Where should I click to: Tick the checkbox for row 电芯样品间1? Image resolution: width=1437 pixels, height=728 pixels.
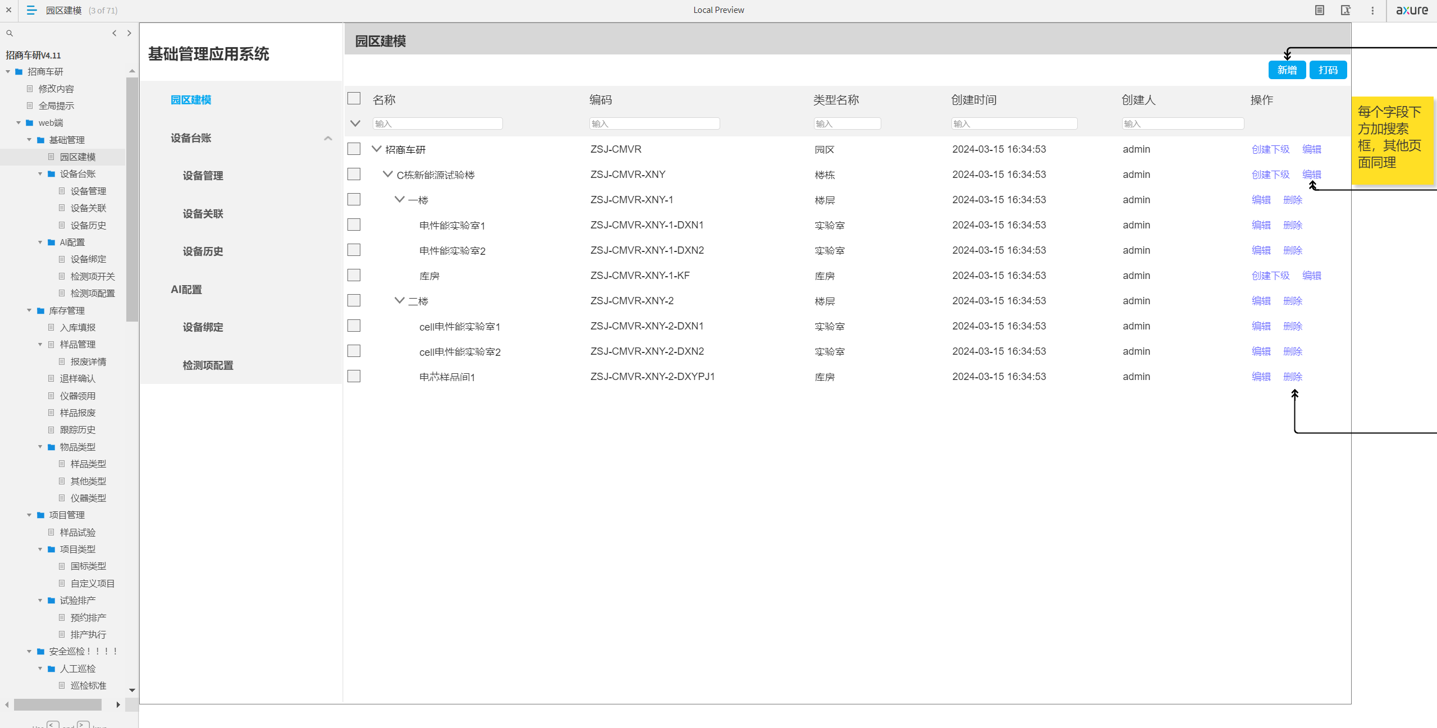(354, 376)
